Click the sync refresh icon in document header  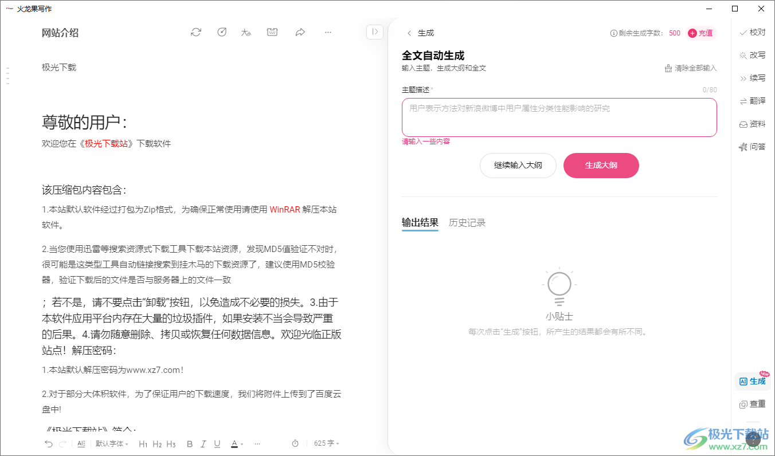click(196, 33)
